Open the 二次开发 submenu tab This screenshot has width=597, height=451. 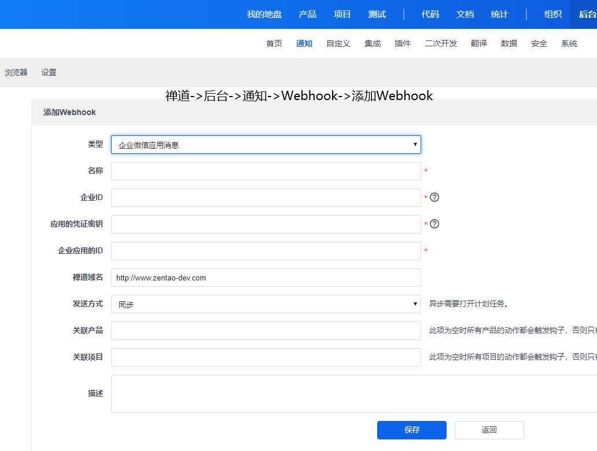tap(440, 43)
